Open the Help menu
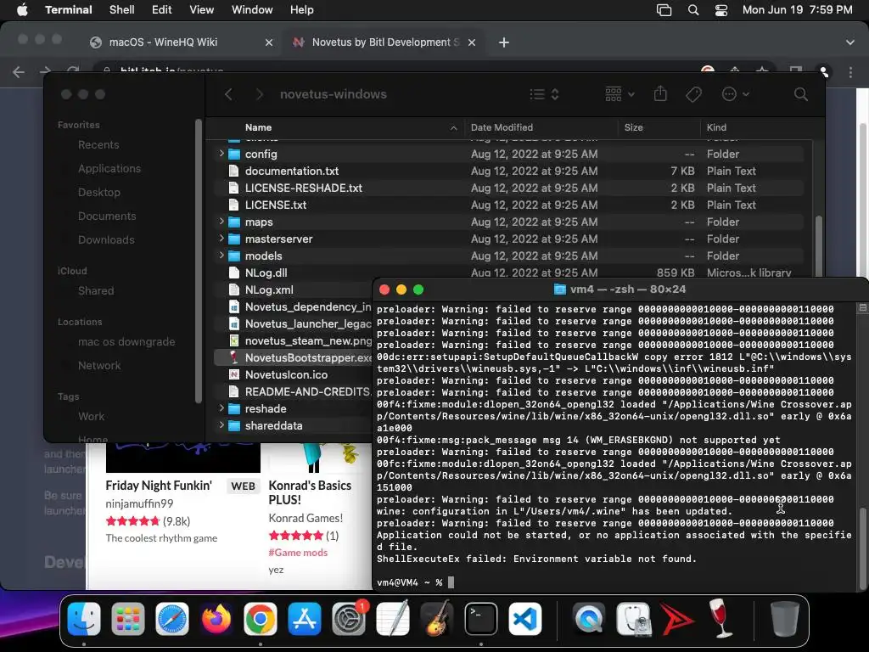The height and width of the screenshot is (652, 869). [x=301, y=10]
